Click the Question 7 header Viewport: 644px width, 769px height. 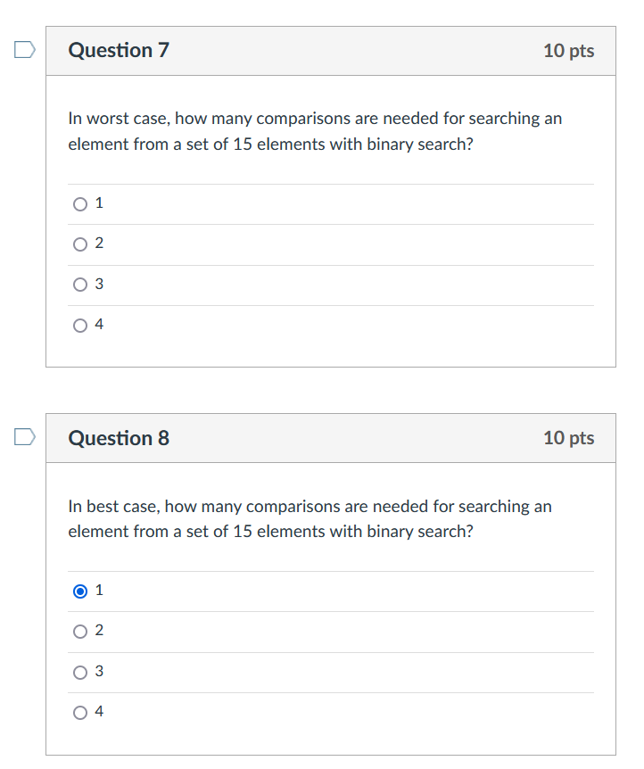click(x=118, y=51)
